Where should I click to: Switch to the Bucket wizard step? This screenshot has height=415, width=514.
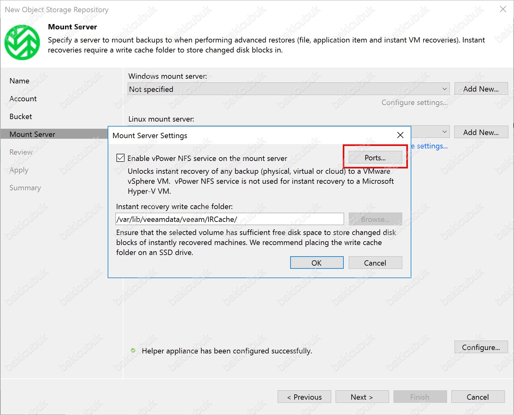click(21, 117)
